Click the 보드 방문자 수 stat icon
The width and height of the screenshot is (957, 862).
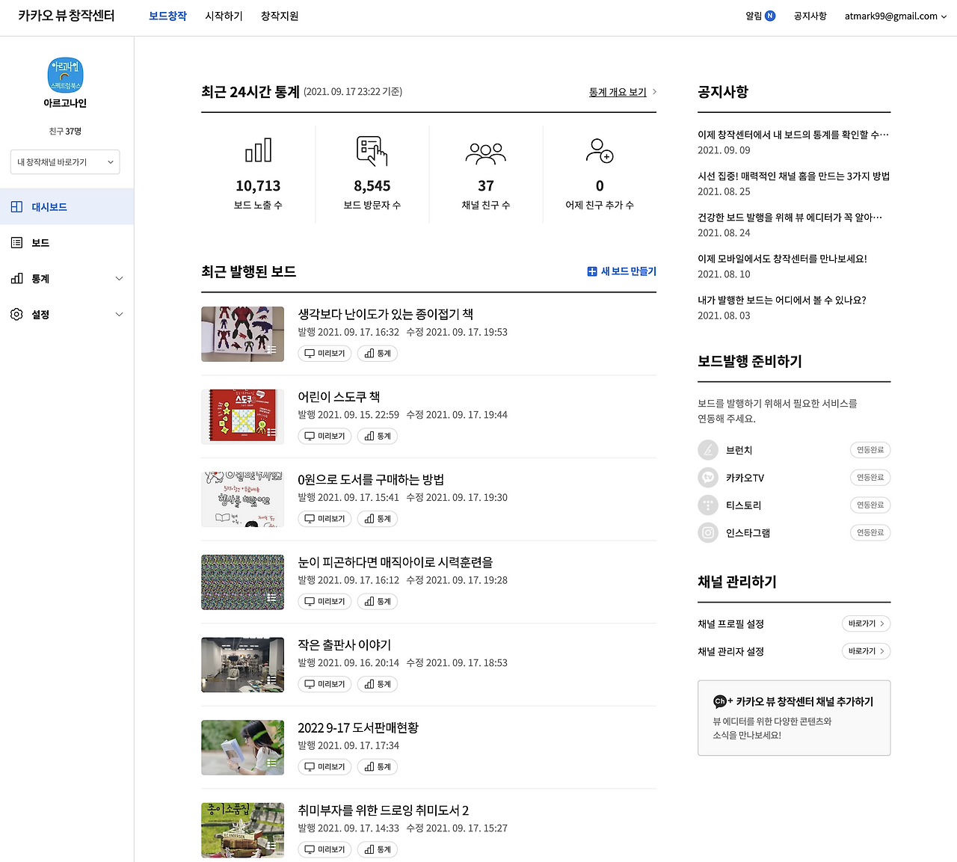pos(372,151)
